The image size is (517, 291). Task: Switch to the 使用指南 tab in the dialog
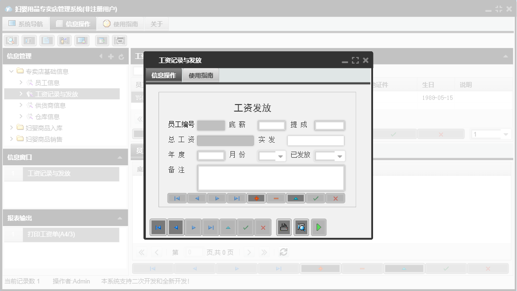(201, 74)
